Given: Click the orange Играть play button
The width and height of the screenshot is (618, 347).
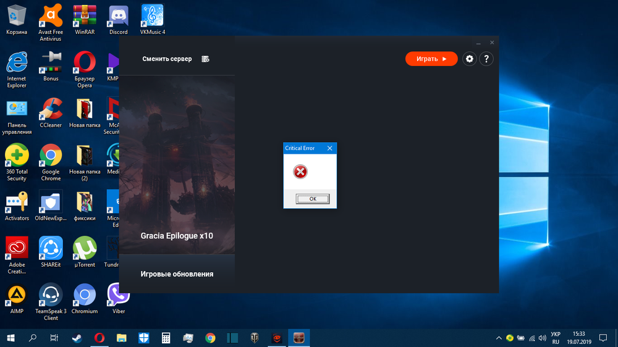Looking at the screenshot, I should coord(431,59).
